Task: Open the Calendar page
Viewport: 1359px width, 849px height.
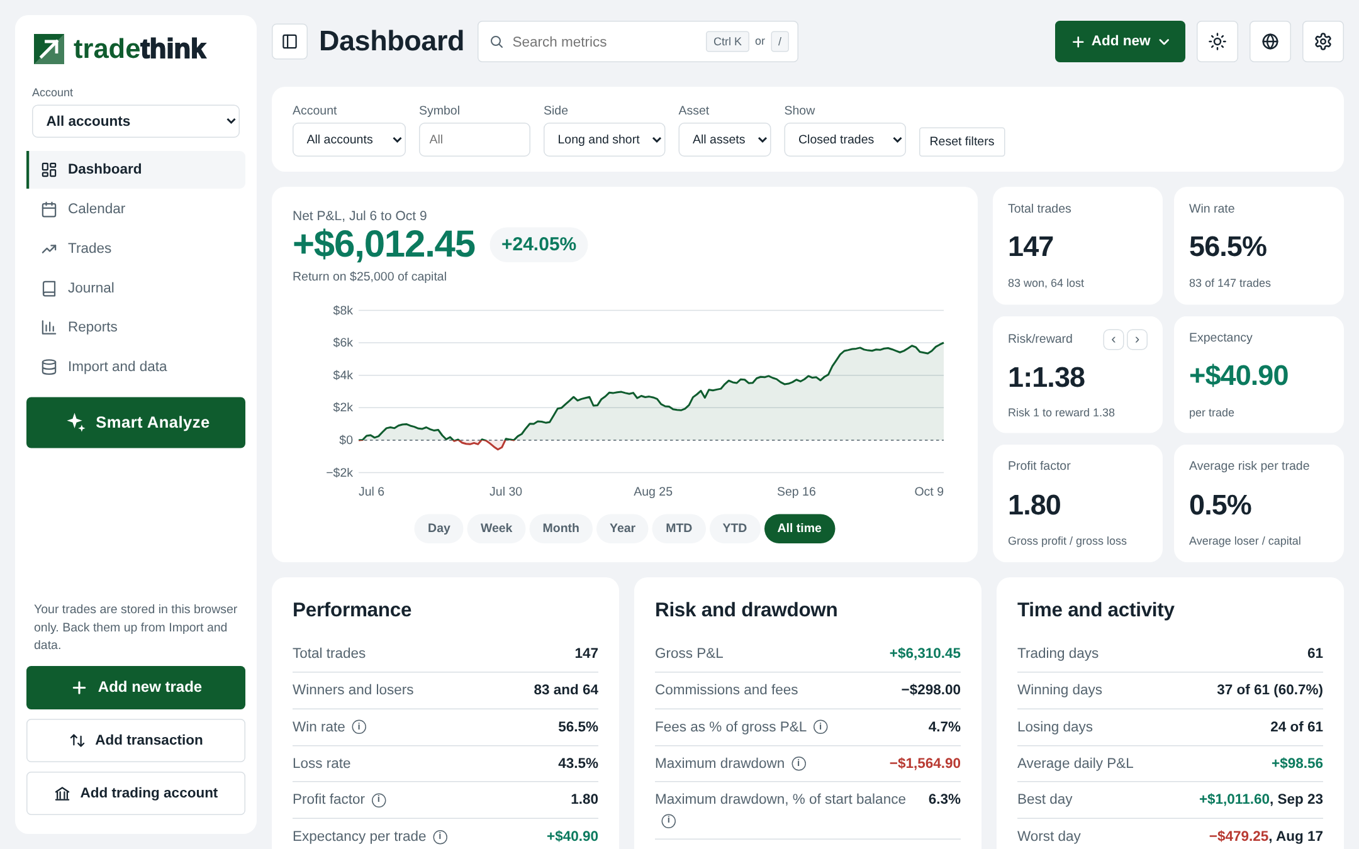Action: (136, 209)
